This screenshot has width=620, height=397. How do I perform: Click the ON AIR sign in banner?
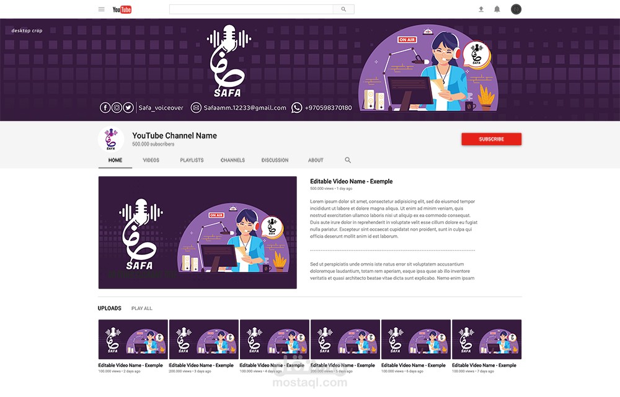(x=407, y=40)
